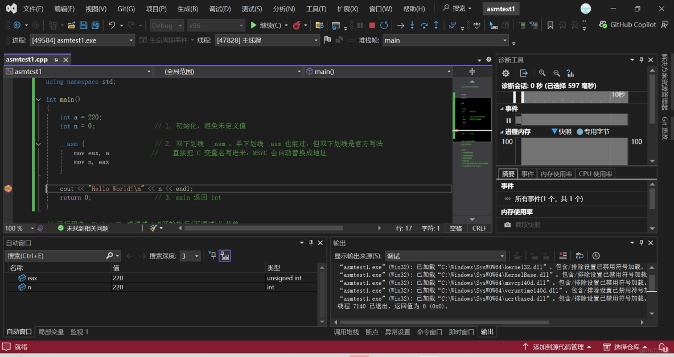Pin the 自动窗口 panel using the pin toggle
Image resolution: width=674 pixels, height=357 pixels.
(310, 243)
